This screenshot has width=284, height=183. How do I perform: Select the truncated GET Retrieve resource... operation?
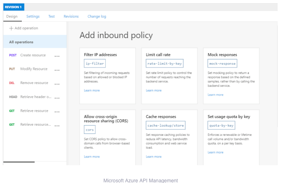click(35, 125)
